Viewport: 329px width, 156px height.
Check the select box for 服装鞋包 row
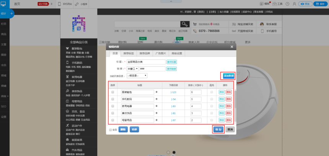112,92
